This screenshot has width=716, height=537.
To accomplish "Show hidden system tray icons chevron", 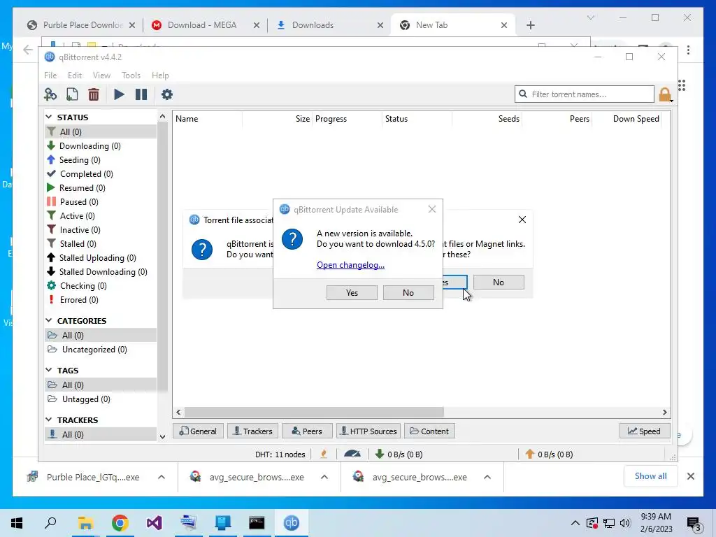I will [575, 523].
